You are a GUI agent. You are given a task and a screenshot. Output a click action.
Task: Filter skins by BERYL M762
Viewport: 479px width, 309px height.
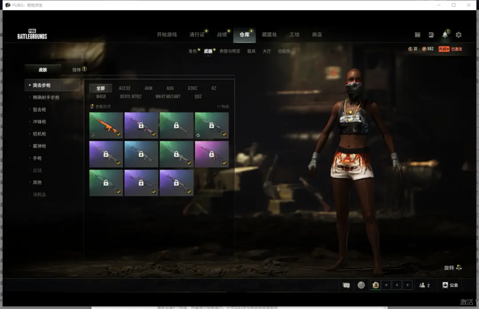(131, 97)
